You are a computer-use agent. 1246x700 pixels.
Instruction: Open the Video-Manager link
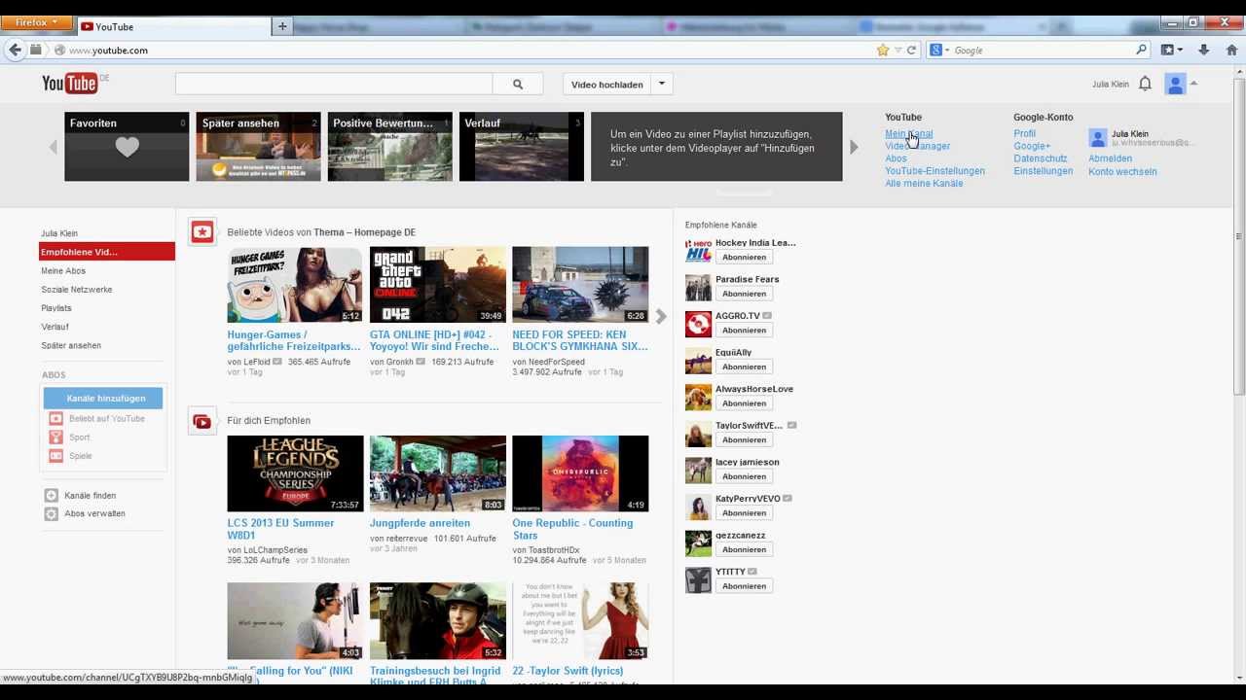click(918, 146)
